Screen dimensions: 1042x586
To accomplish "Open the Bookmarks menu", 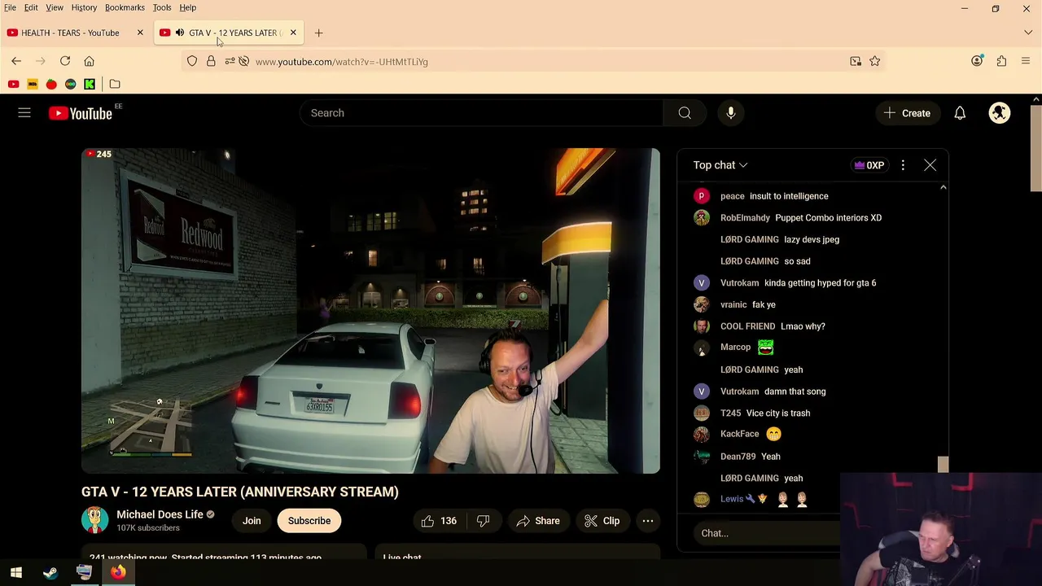I will coord(125,7).
